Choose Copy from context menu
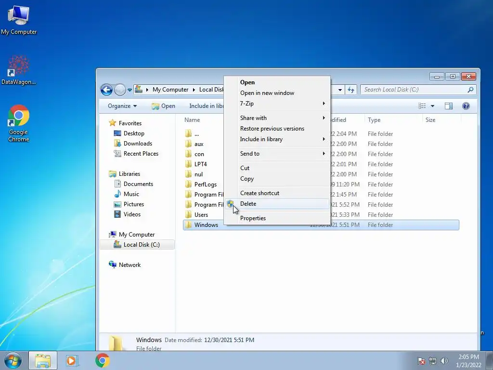This screenshot has width=493, height=370. coord(277,179)
